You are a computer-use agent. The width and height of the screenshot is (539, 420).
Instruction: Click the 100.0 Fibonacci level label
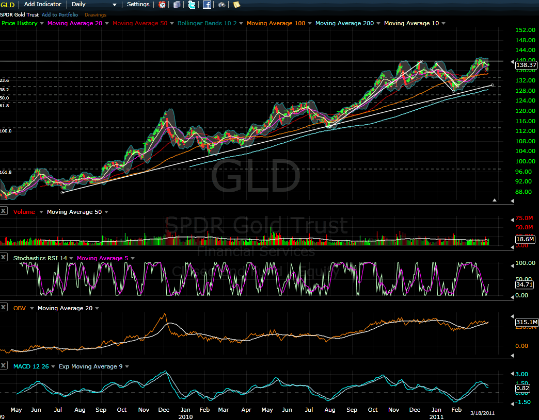(x=6, y=131)
